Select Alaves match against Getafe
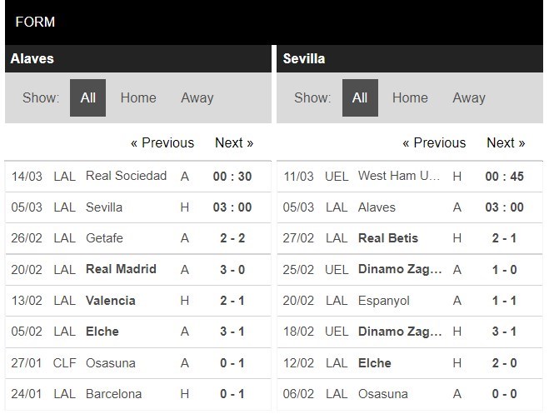 138,238
